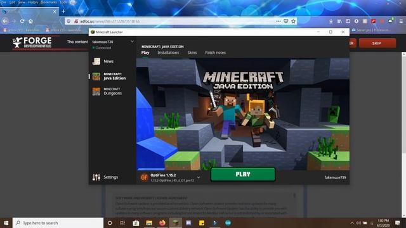
Task: Expand the OptiFine 1.15.2 installation selector
Action: pyautogui.click(x=199, y=177)
